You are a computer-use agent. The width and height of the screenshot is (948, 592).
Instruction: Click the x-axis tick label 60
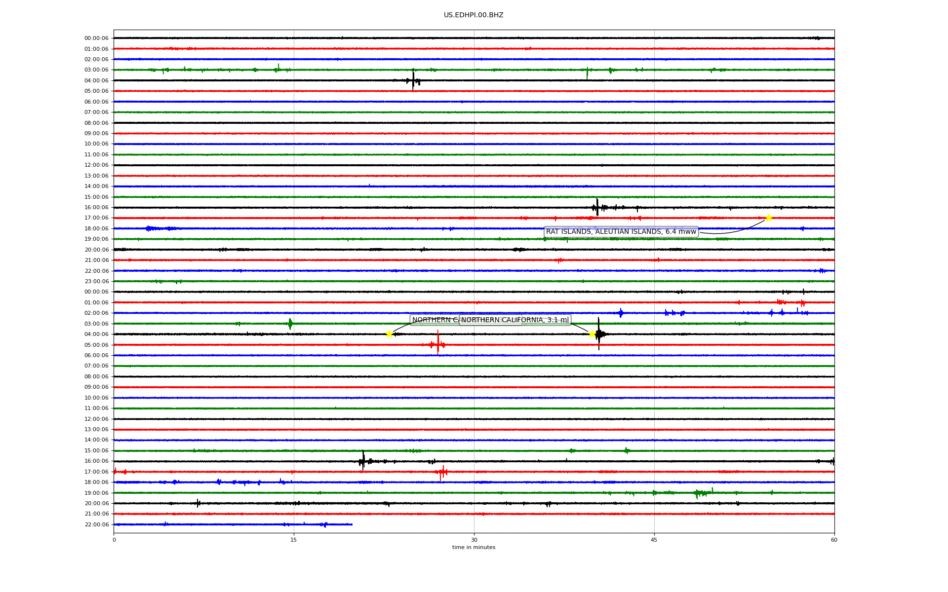[833, 540]
